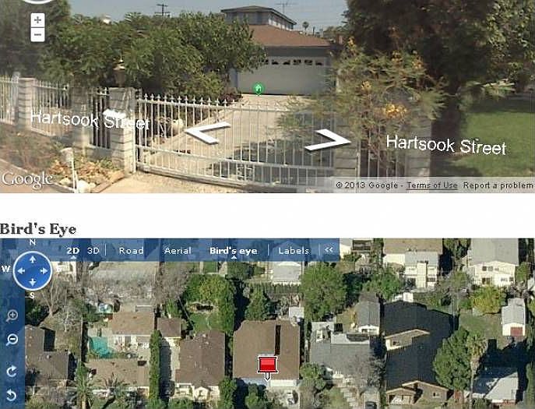Switch to Aerial map view
The width and height of the screenshot is (535, 409).
click(x=178, y=251)
